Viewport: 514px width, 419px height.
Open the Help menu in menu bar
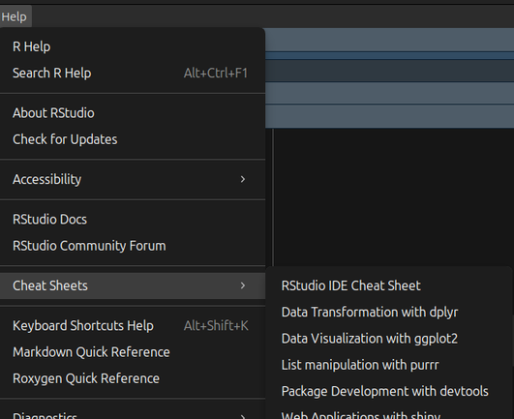[x=15, y=16]
